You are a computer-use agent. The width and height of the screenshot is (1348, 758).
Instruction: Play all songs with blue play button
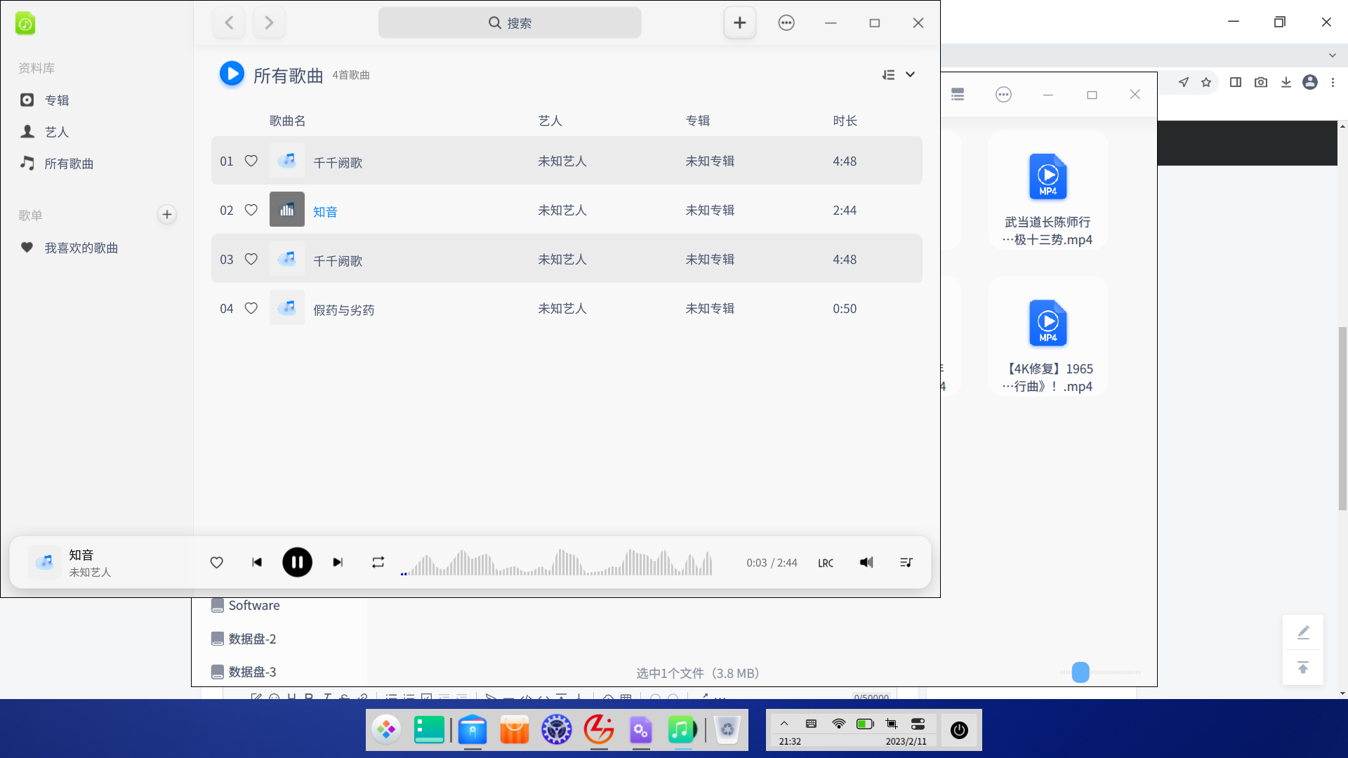pos(232,74)
